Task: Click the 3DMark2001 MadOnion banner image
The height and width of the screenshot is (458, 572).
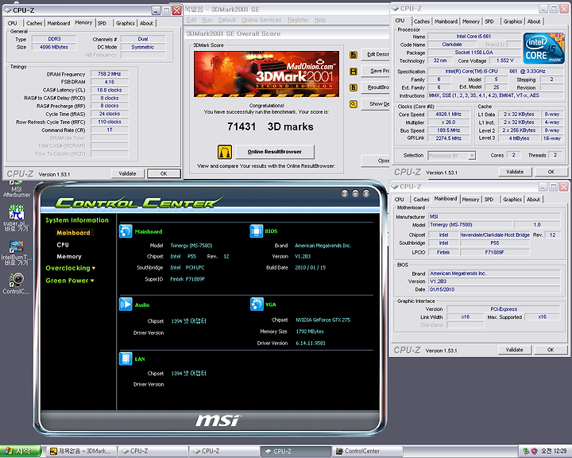Action: coord(266,74)
